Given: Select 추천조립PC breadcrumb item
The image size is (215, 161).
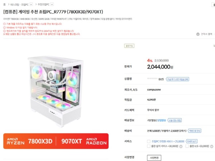Looking at the screenshot, I should 43,4.
